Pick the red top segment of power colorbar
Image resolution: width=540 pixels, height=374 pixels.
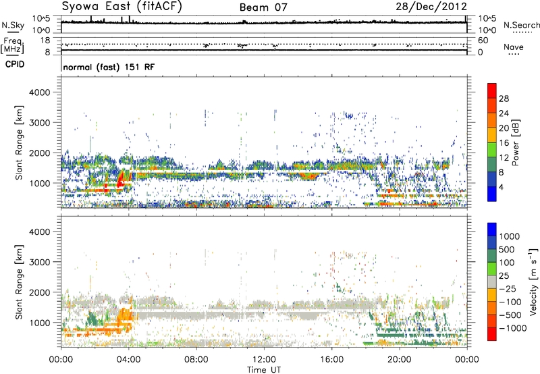click(x=492, y=90)
